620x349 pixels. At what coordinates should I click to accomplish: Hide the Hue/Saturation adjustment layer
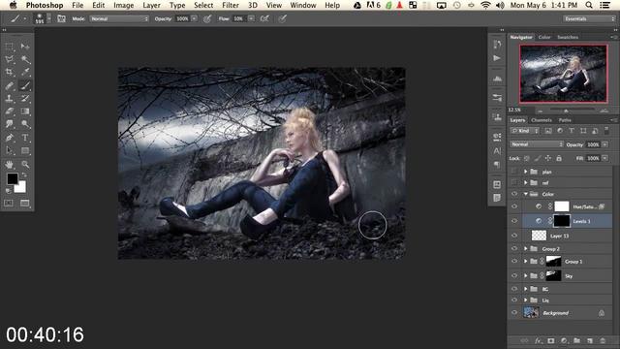pos(514,206)
